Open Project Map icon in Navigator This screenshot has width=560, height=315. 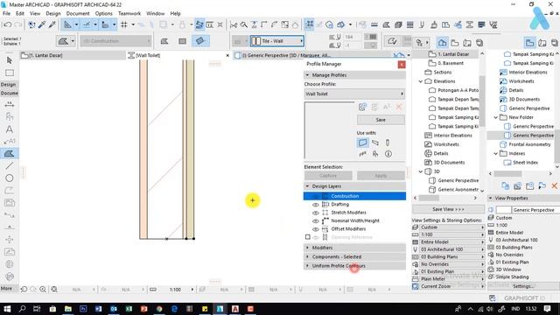pos(442,42)
